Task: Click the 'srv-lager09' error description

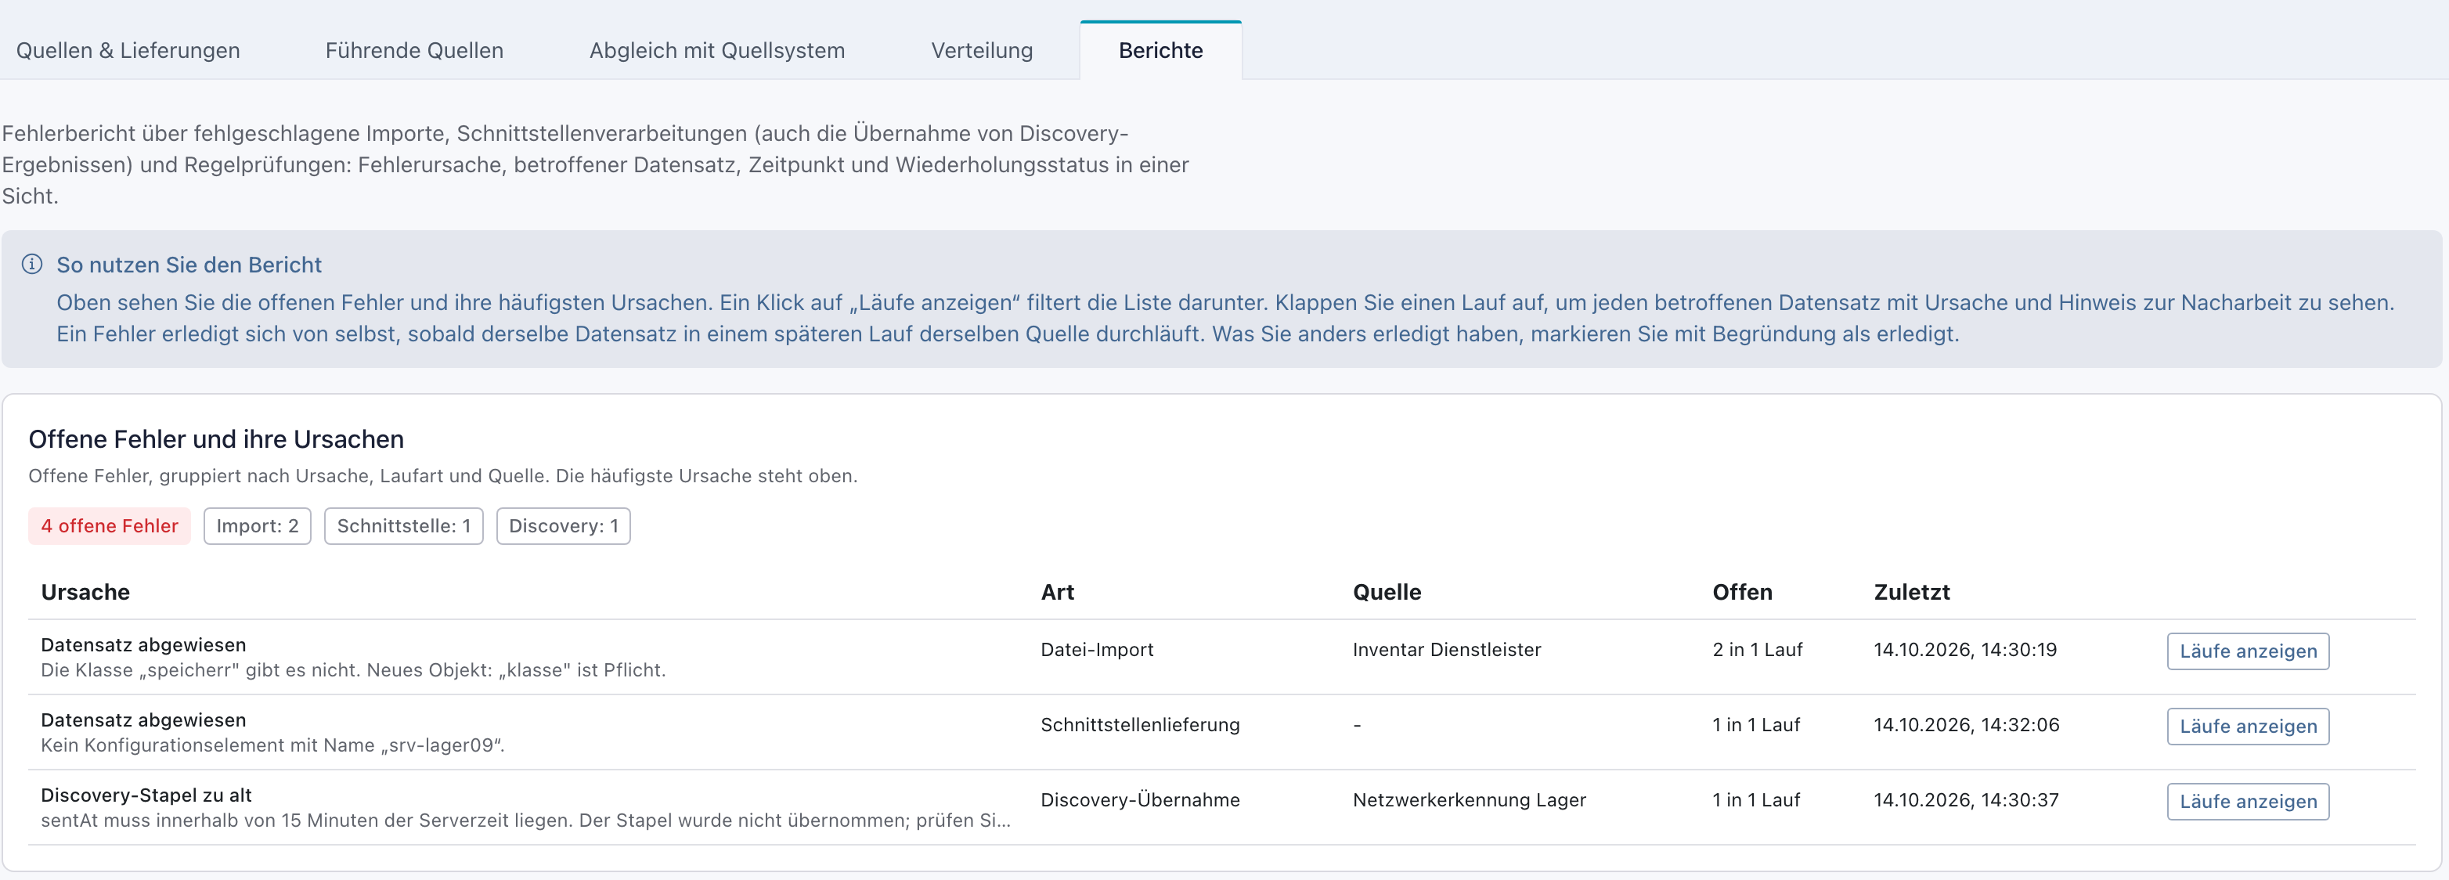Action: tap(272, 745)
